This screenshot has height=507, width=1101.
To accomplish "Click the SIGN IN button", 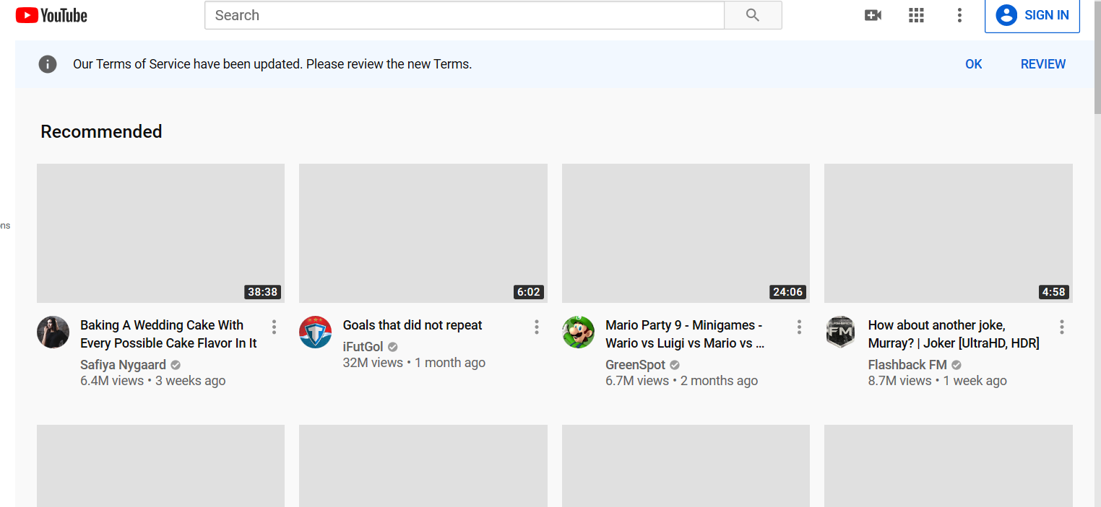I will point(1032,15).
